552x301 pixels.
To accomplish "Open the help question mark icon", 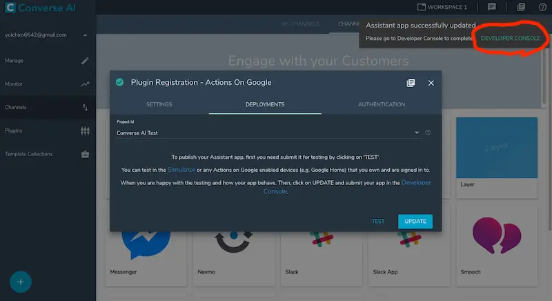I will (x=542, y=7).
